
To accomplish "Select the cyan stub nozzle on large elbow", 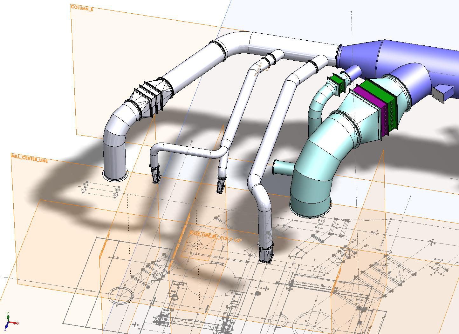I will tap(283, 167).
